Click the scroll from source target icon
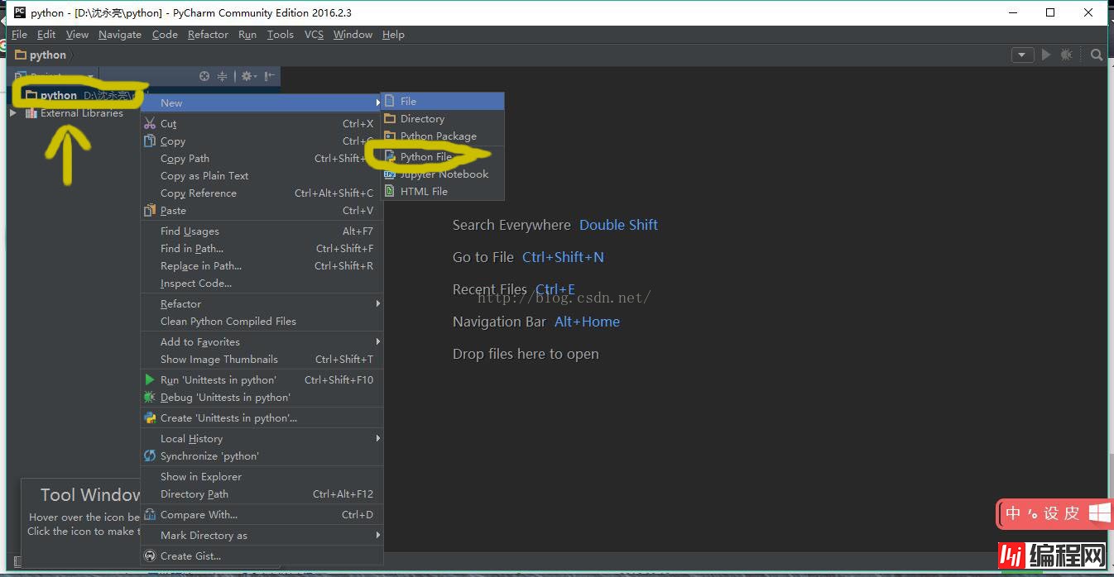This screenshot has height=577, width=1114. [204, 76]
